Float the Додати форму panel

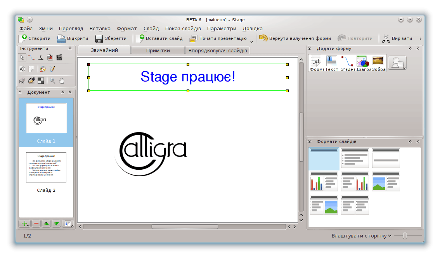point(410,48)
